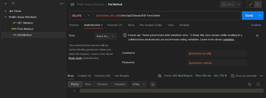The width and height of the screenshot is (266, 98).
Task: Click the request URL field
Action: pyautogui.click(x=167, y=16)
